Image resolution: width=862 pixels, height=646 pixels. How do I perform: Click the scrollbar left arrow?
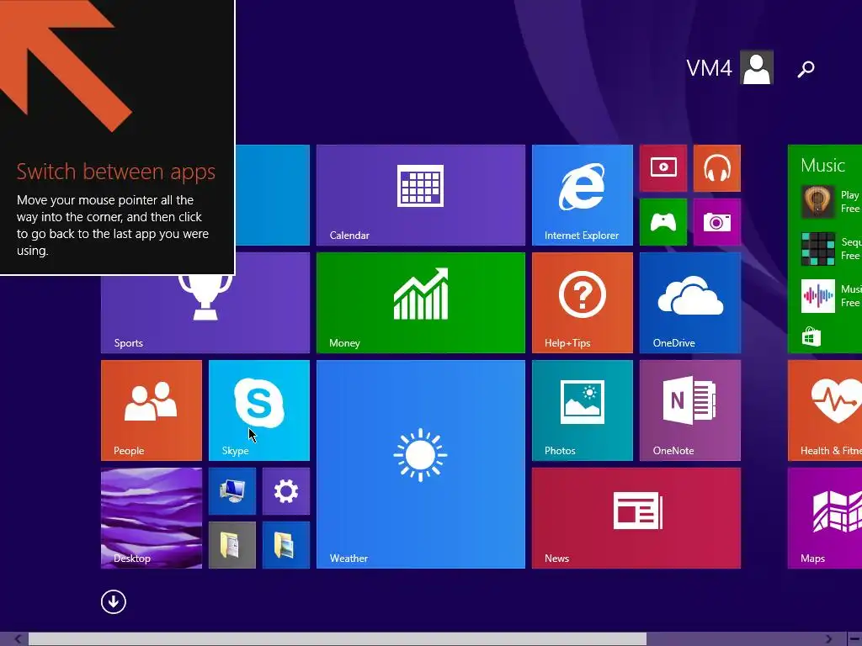pos(19,639)
